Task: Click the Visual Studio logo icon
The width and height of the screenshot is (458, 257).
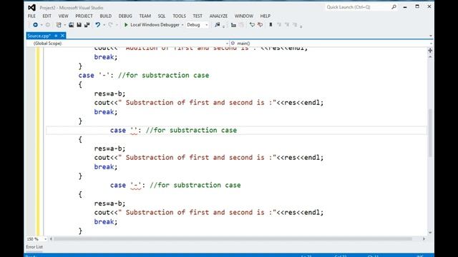Action: (x=31, y=8)
